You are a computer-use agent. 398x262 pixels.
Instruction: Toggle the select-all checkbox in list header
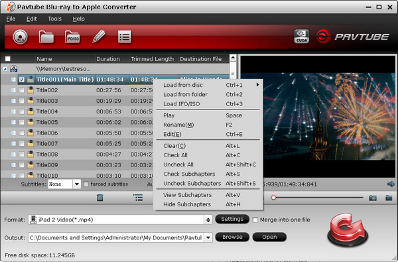pyautogui.click(x=7, y=58)
